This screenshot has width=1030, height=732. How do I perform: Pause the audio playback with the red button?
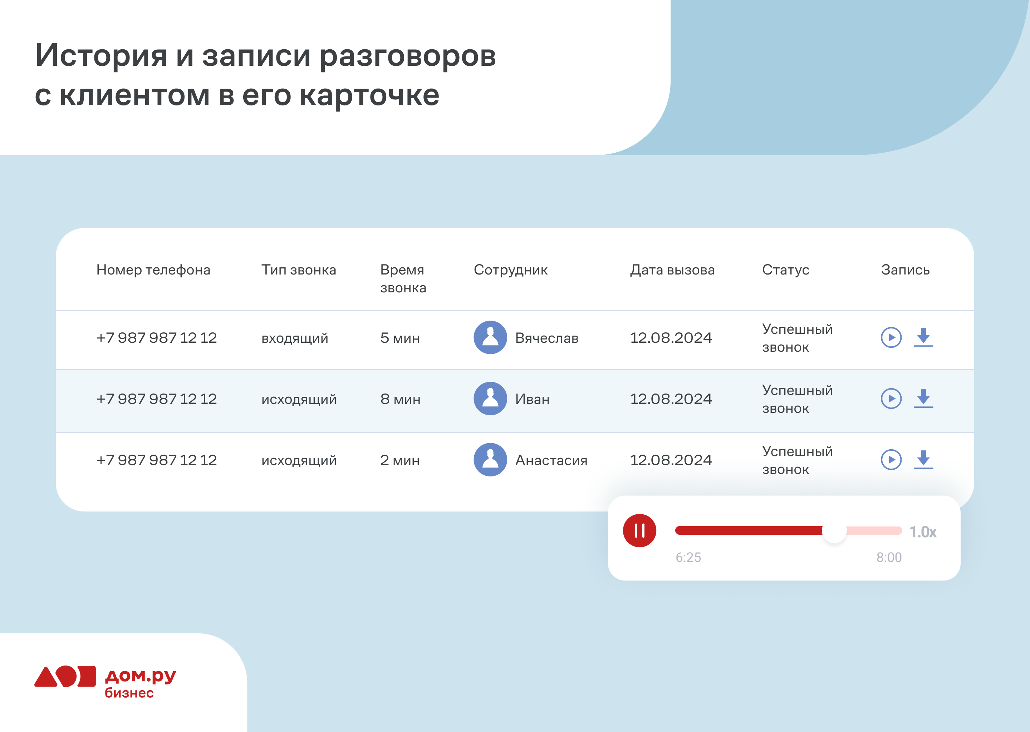639,530
